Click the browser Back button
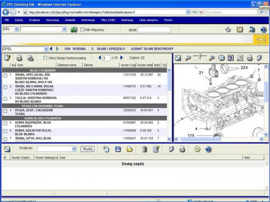This screenshot has height=202, width=270. click(6, 12)
